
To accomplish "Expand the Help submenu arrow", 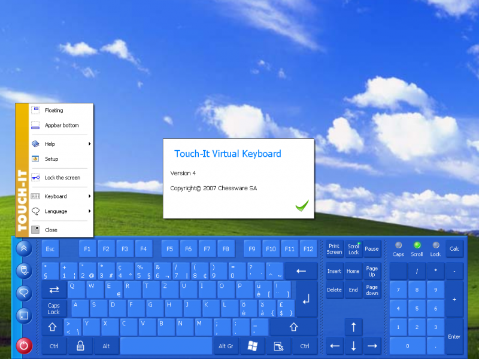I will pos(89,144).
